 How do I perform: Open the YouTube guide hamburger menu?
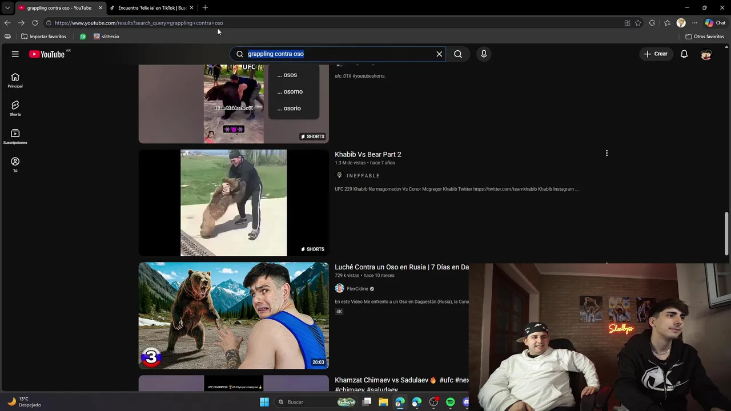click(x=15, y=54)
